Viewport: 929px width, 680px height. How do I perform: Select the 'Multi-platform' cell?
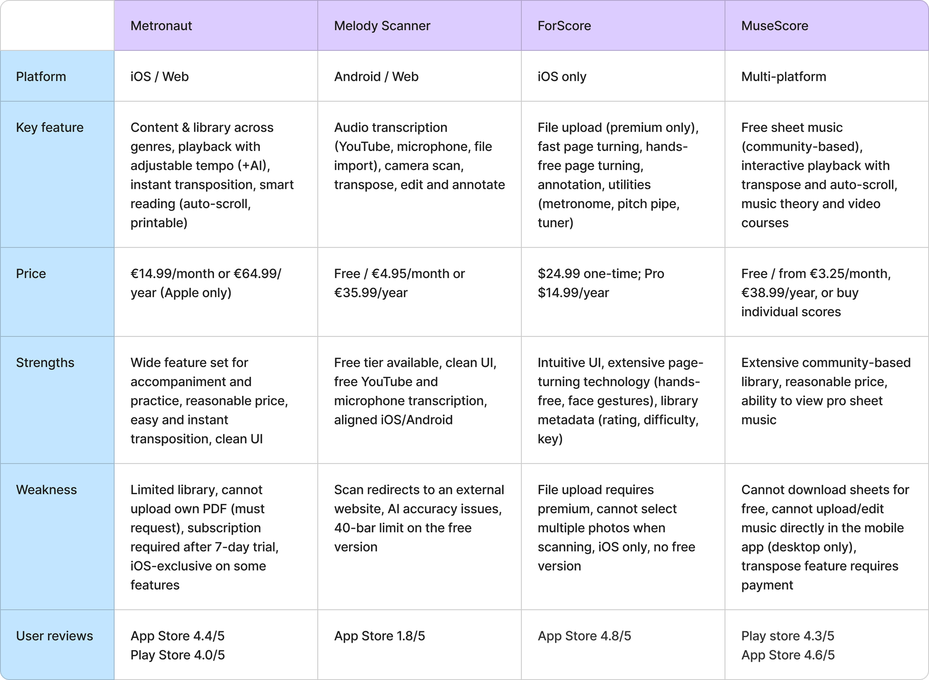827,76
